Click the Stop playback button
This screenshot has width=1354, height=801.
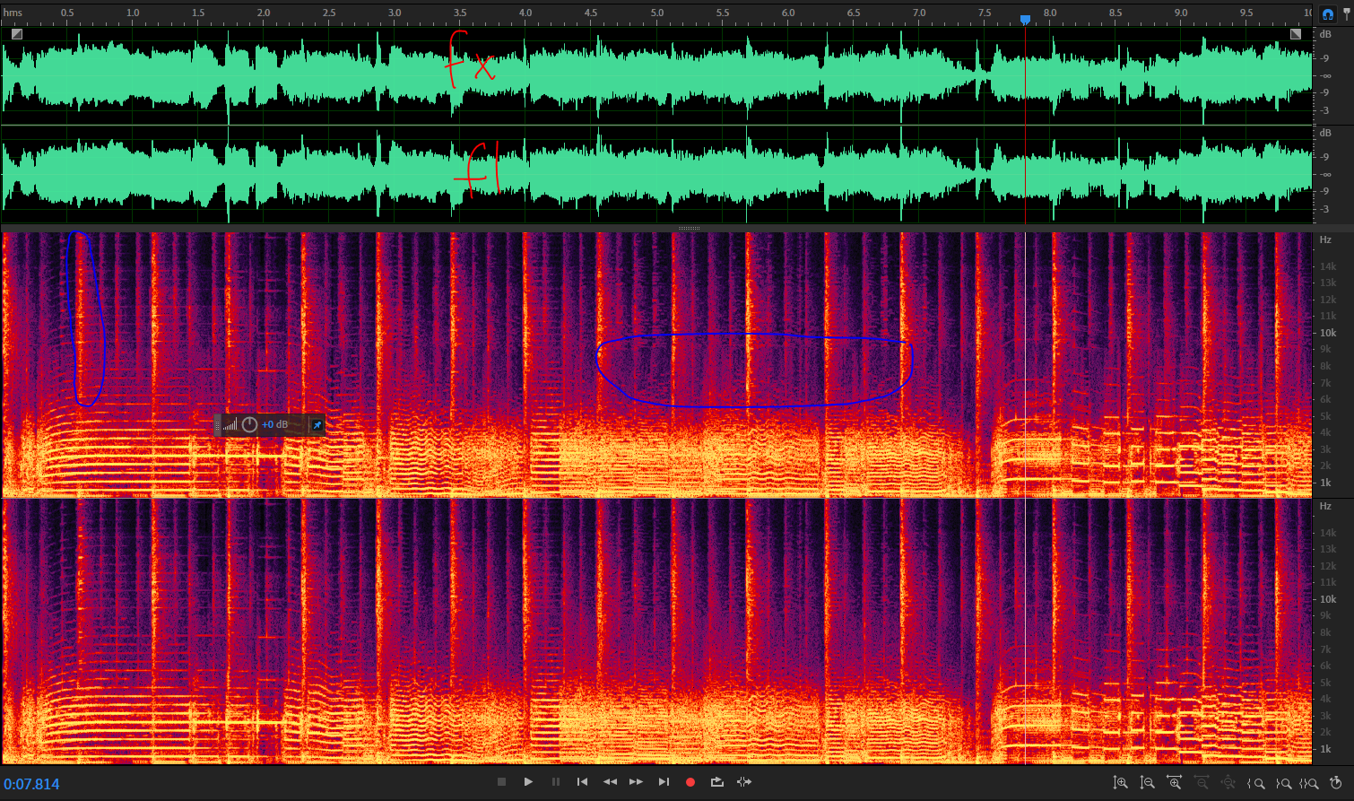coord(501,782)
